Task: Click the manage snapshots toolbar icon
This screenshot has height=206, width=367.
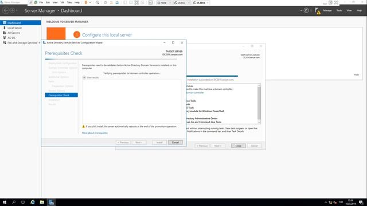Action: pyautogui.click(x=117, y=2)
